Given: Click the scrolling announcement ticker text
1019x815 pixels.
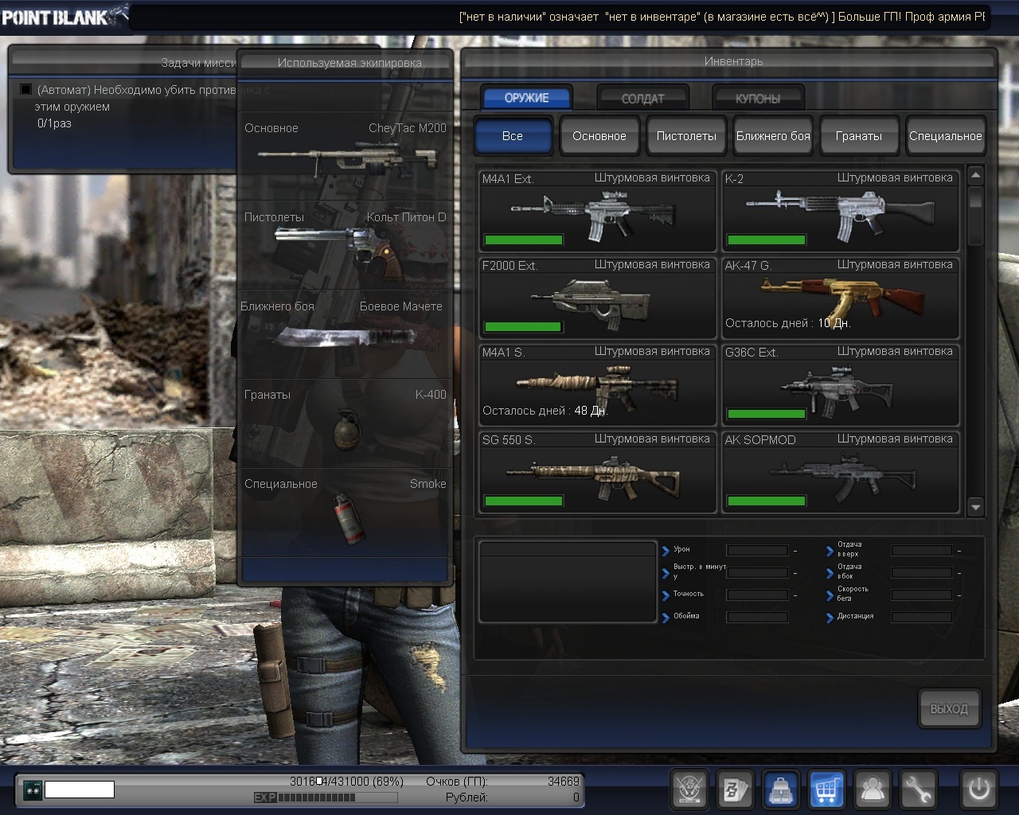Looking at the screenshot, I should tap(722, 17).
